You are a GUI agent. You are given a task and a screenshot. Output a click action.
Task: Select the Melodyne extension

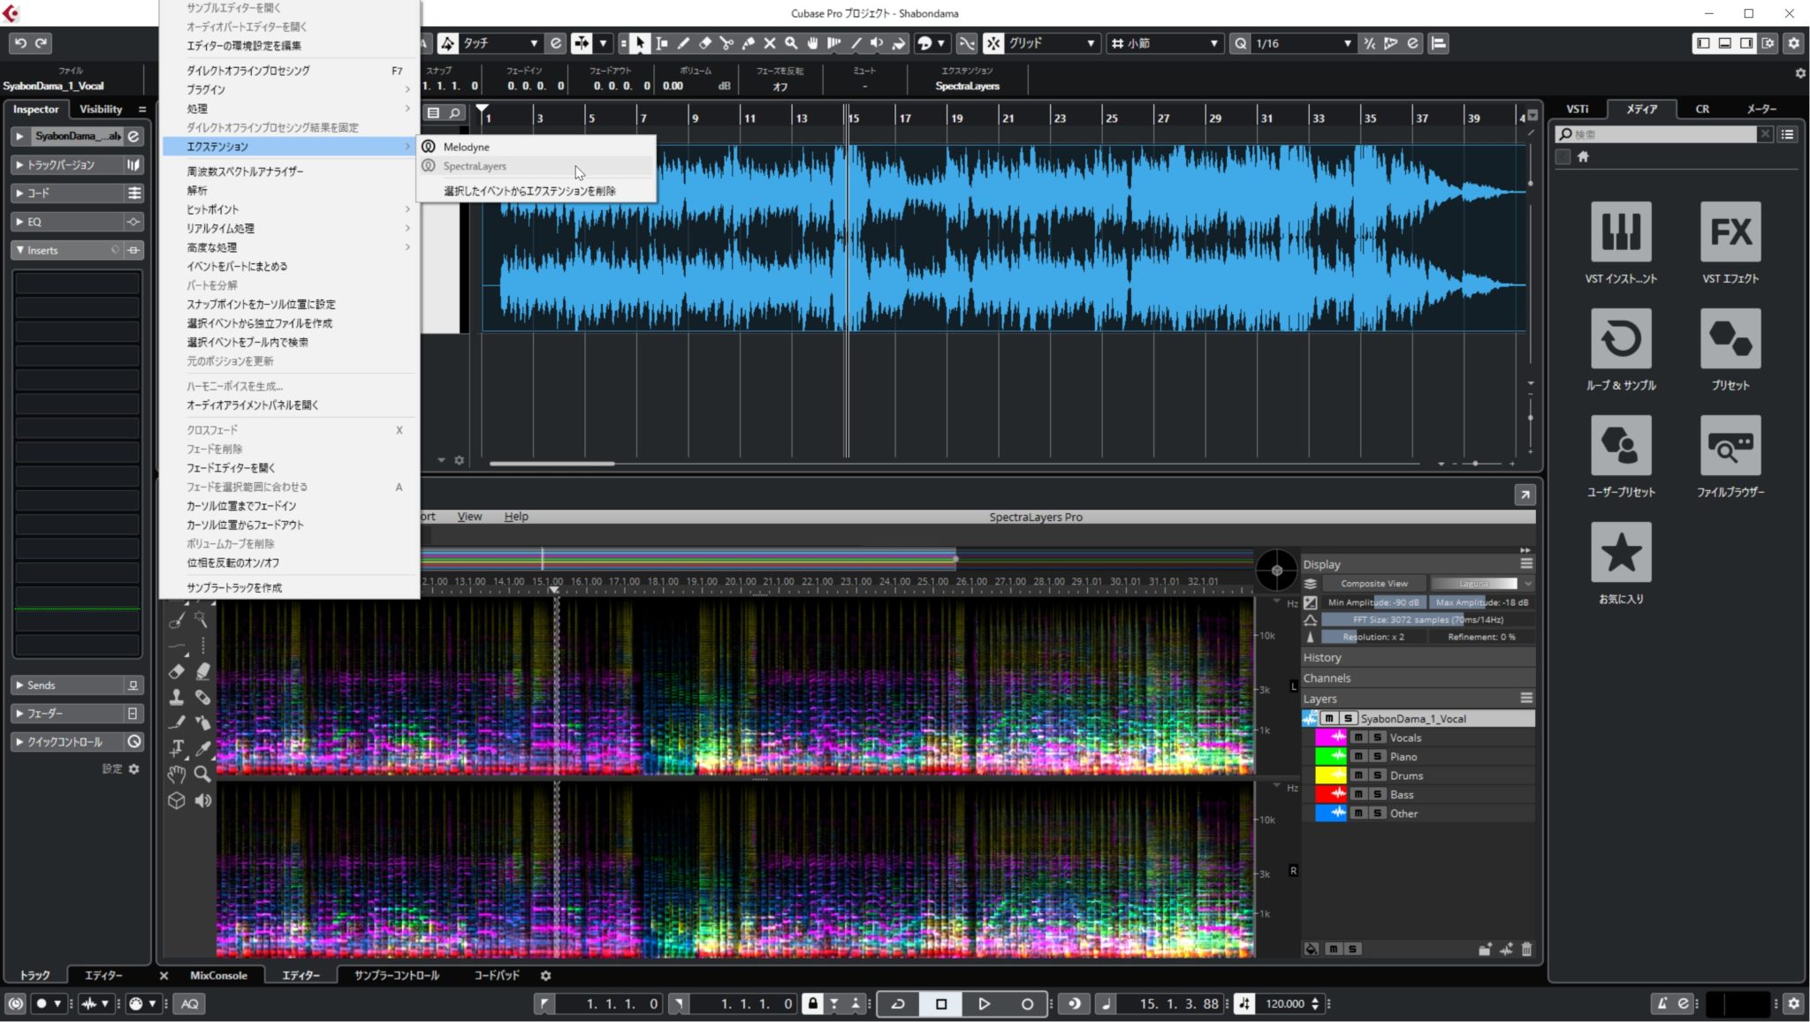466,145
